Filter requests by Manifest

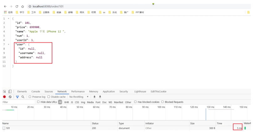119,102
